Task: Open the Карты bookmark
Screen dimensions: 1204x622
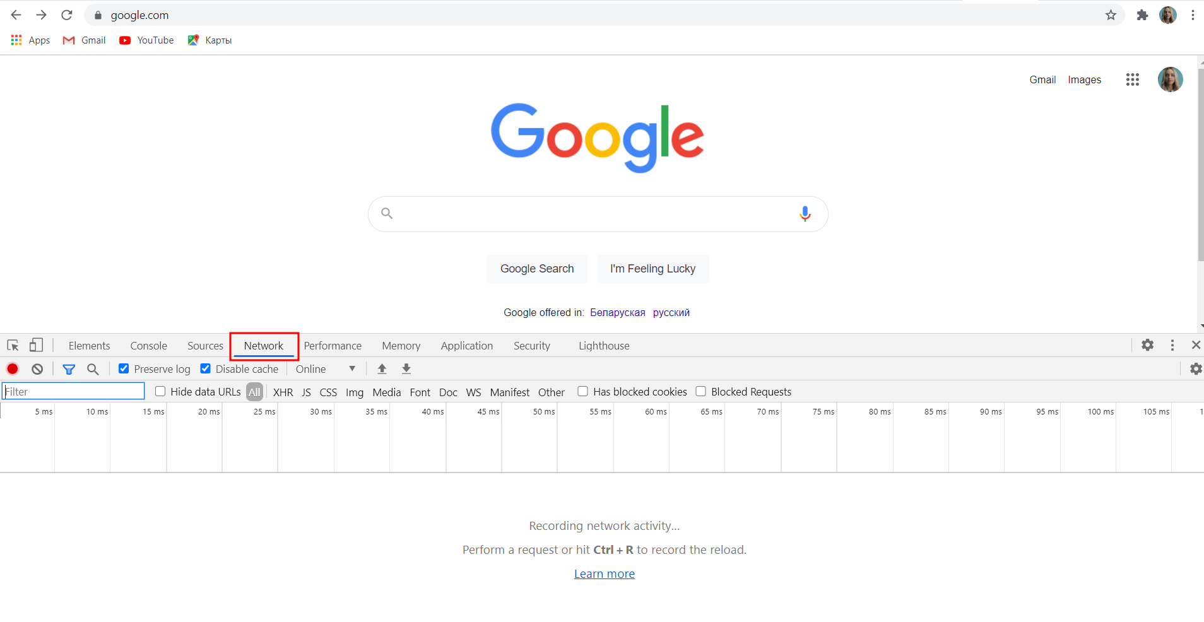Action: coord(210,40)
